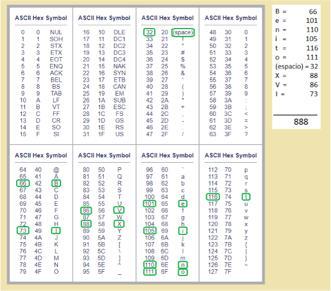The height and width of the screenshot is (291, 331).
Task: Click the total 888 in the side panel
Action: [300, 122]
